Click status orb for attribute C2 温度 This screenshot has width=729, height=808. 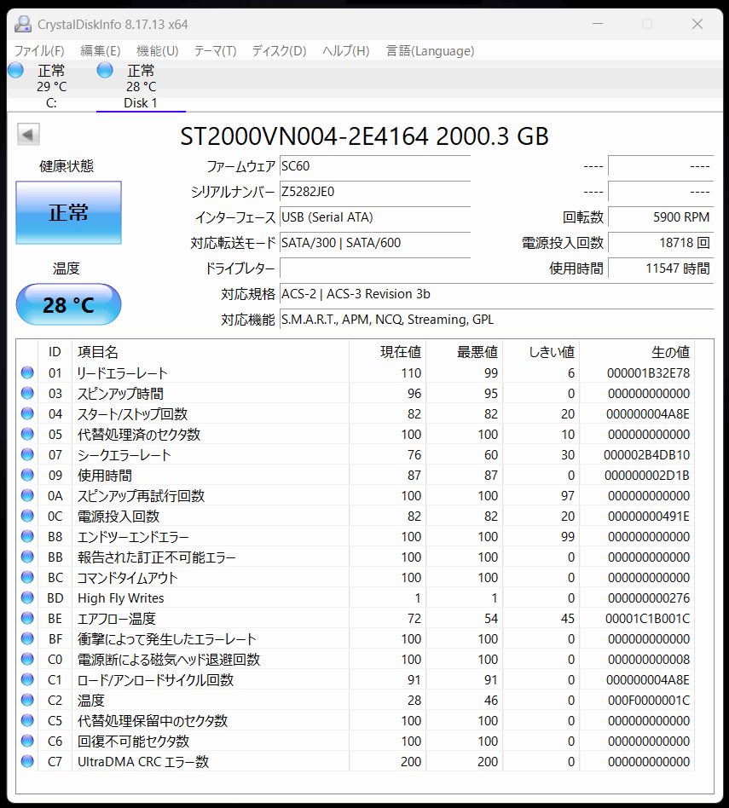(27, 700)
